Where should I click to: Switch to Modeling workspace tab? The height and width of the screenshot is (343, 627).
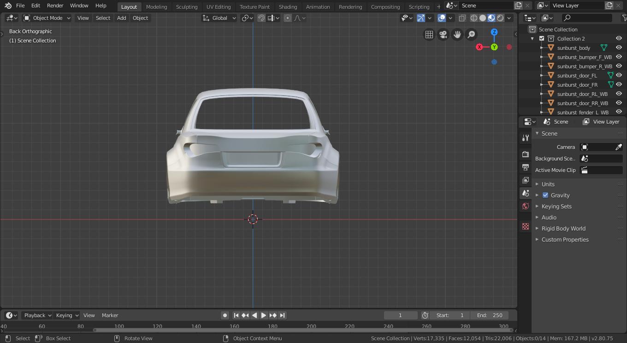pyautogui.click(x=156, y=6)
